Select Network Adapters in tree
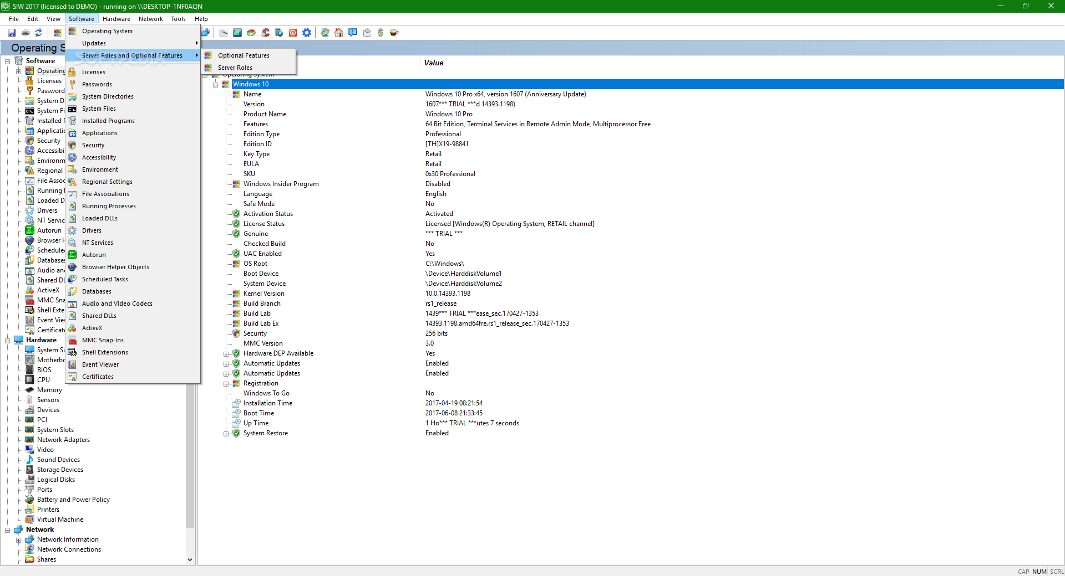 click(63, 440)
